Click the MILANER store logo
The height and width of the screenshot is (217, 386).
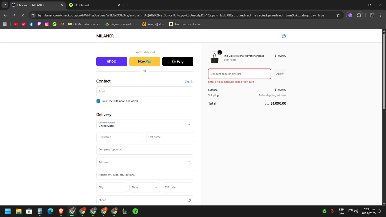point(105,36)
